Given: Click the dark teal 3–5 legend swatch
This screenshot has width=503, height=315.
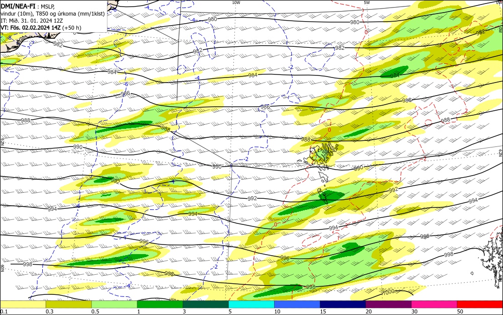Looking at the screenshot, I should (x=206, y=304).
